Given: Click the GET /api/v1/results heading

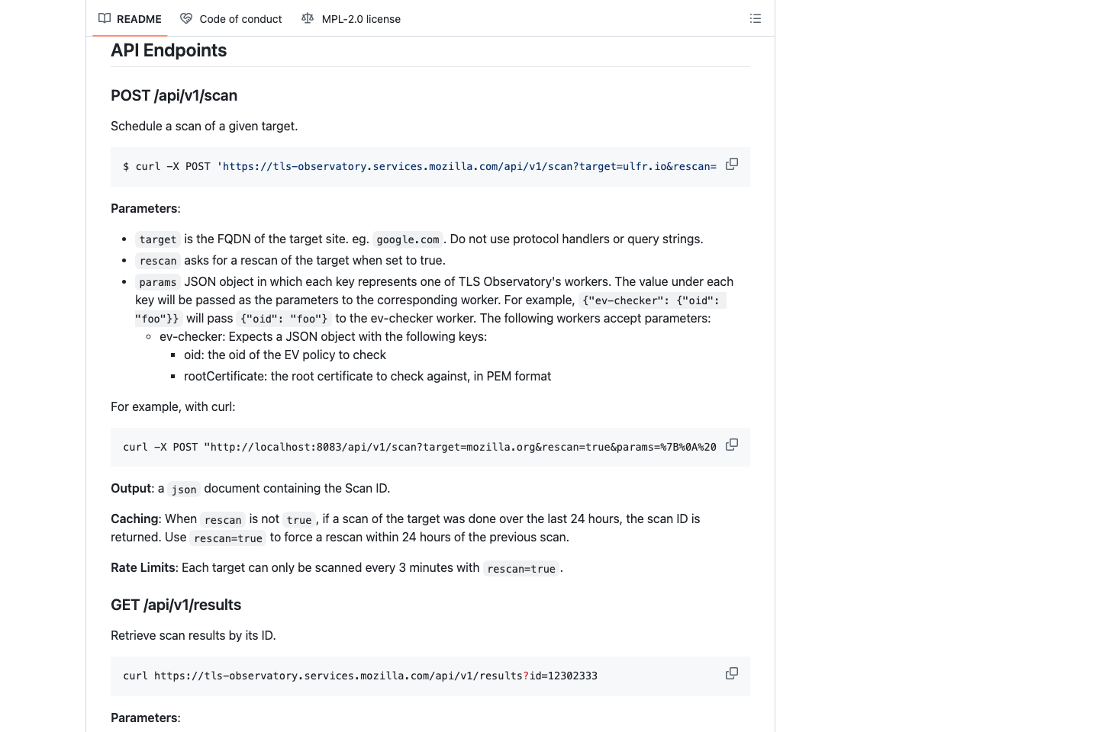Looking at the screenshot, I should 176,605.
